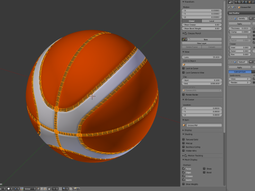This screenshot has height=191, width=255.
Task: Open Render properties tab icon
Action: click(236, 2)
